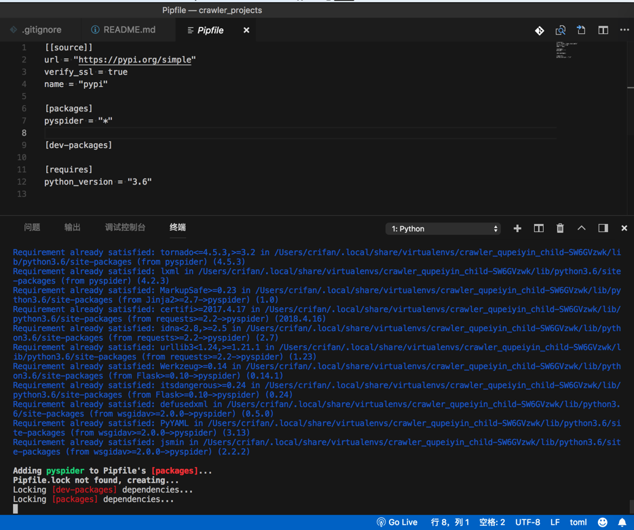This screenshot has height=530, width=634.
Task: Split the editor with split icon
Action: tap(603, 31)
